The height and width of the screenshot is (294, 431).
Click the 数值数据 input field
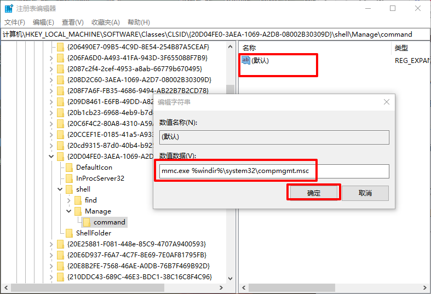(x=273, y=171)
